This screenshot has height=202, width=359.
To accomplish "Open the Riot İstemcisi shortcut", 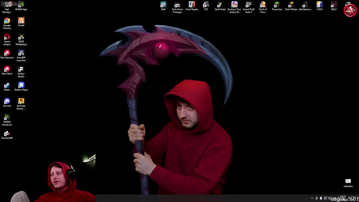I will click(7, 54).
